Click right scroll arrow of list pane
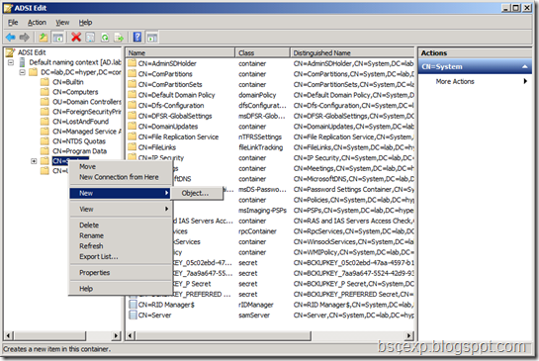 (408, 335)
